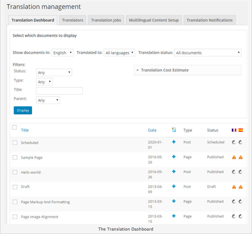Click Spanish warning triangle for Sample Page
The image size is (252, 234).
(241, 157)
